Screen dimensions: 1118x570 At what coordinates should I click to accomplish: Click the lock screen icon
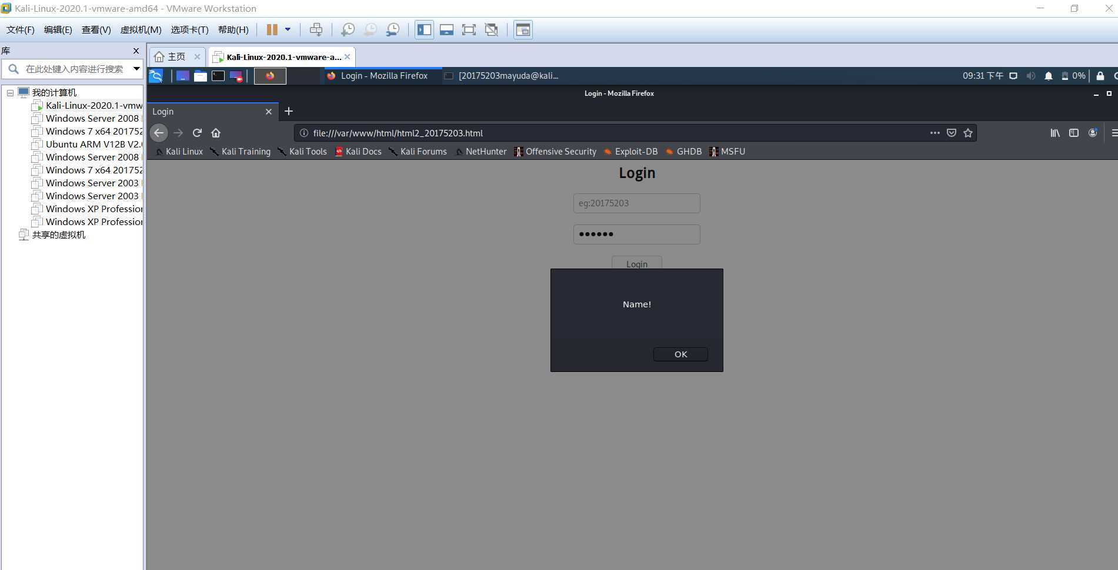point(1100,76)
